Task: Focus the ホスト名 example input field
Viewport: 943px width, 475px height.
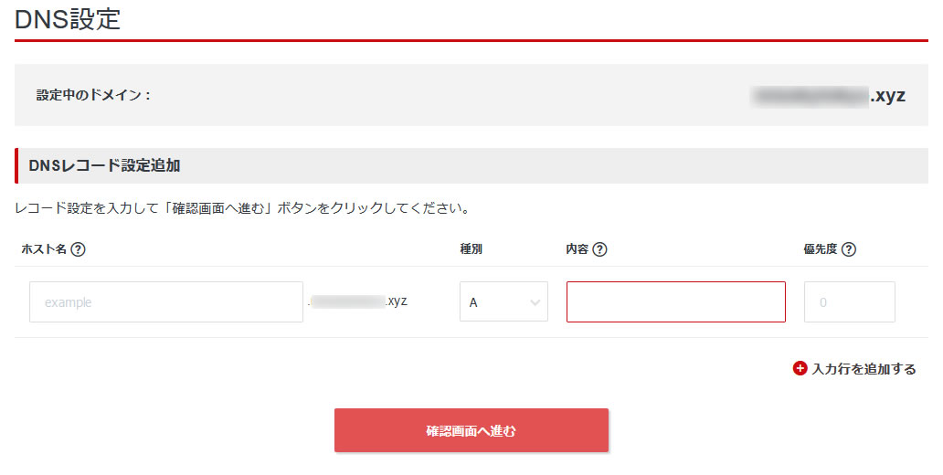Action: pyautogui.click(x=166, y=301)
